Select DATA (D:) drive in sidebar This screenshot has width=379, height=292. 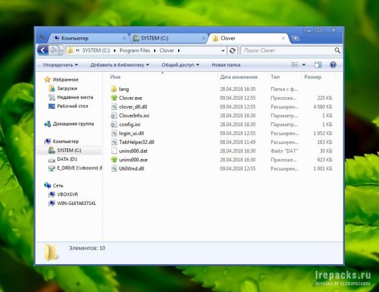67,159
